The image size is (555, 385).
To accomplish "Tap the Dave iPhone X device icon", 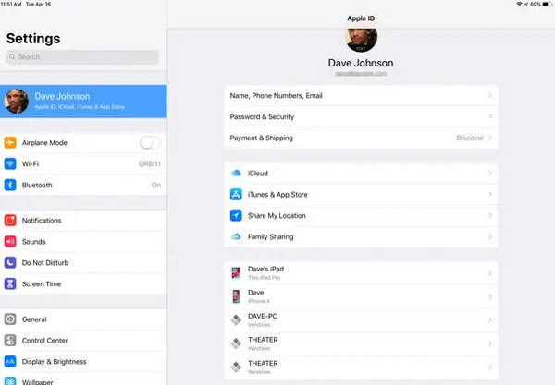I will point(236,296).
